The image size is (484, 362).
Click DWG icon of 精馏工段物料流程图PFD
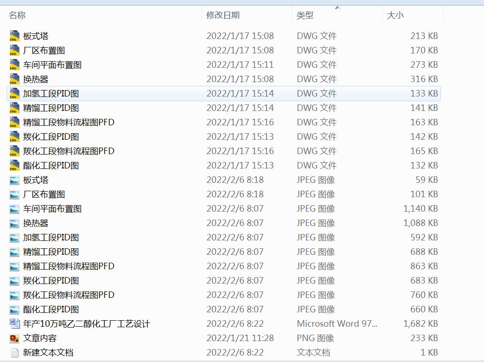[14, 122]
